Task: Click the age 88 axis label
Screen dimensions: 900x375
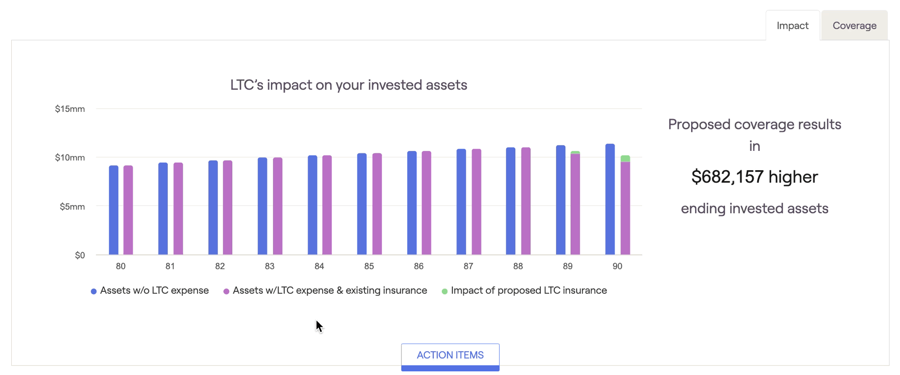Action: pos(518,266)
